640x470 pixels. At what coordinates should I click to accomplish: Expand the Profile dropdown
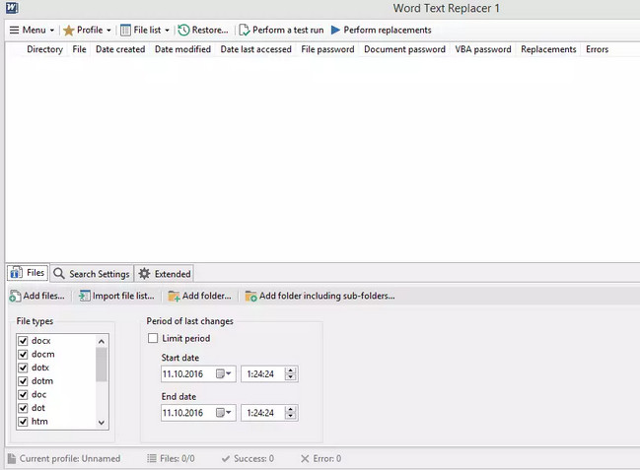coord(87,30)
